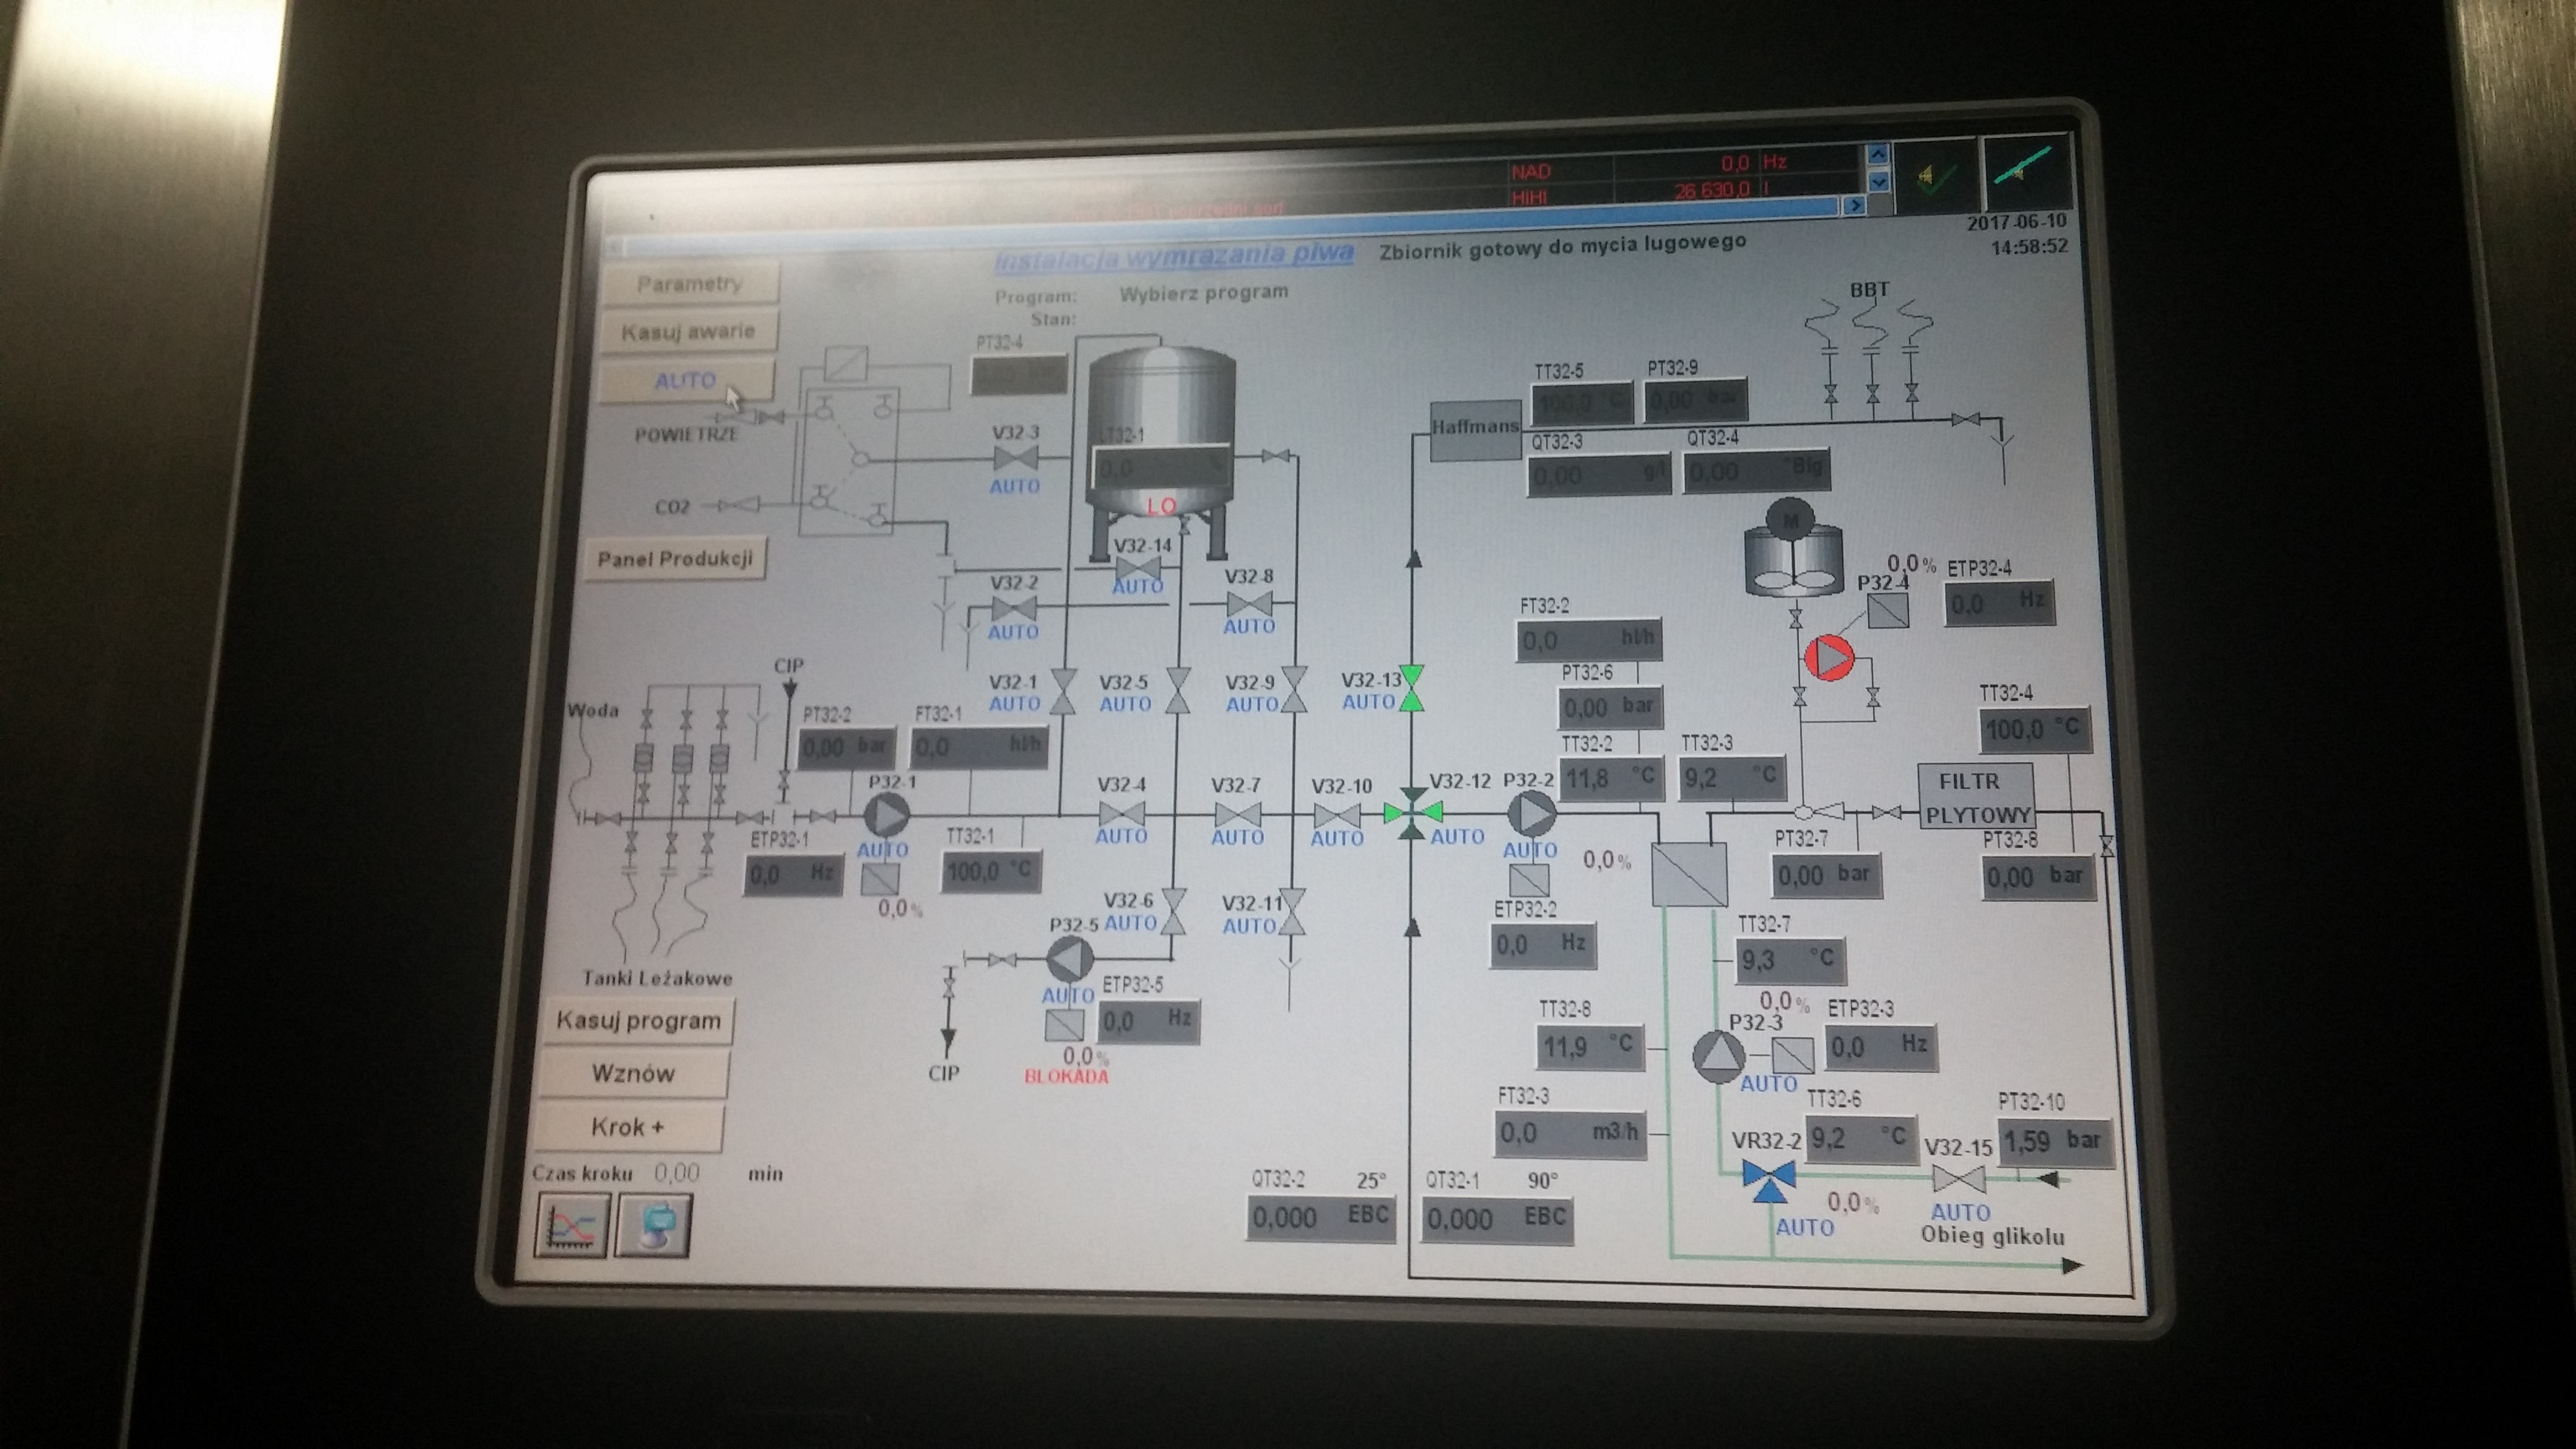Image resolution: width=2576 pixels, height=1449 pixels.
Task: Toggle the AUTO mode button
Action: coord(686,381)
